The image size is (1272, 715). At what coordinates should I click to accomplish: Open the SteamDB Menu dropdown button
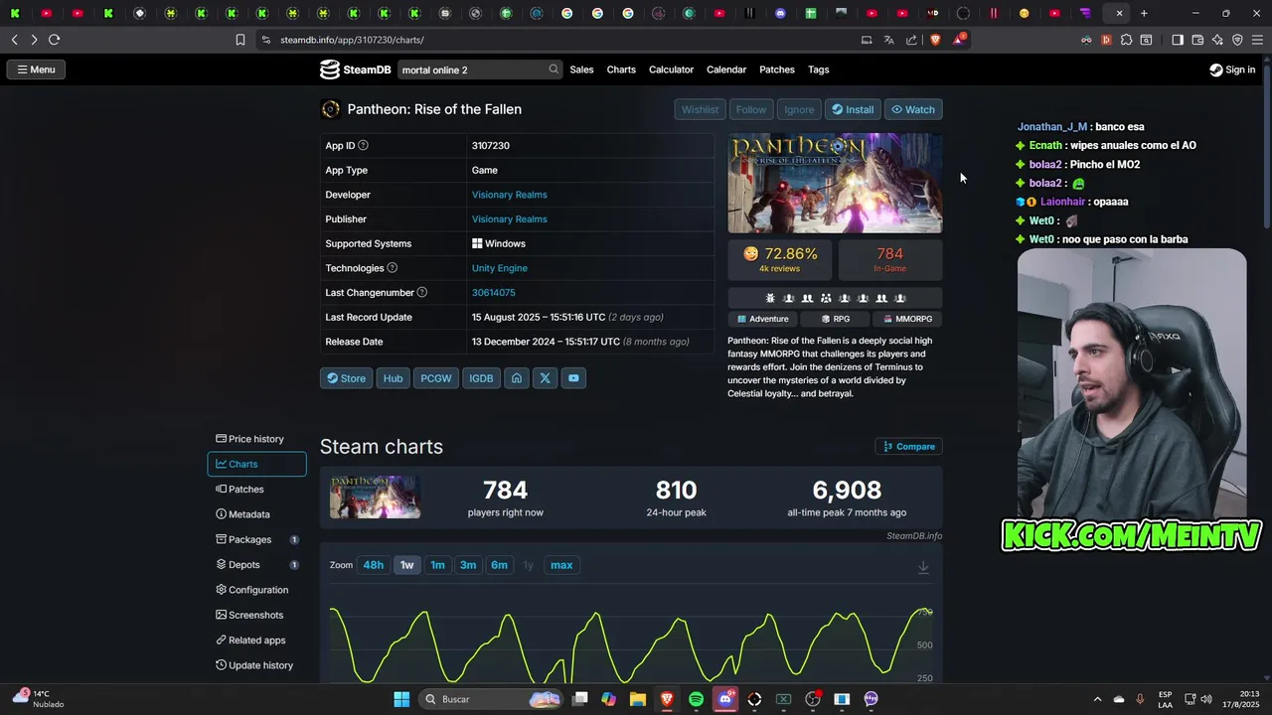pyautogui.click(x=36, y=70)
